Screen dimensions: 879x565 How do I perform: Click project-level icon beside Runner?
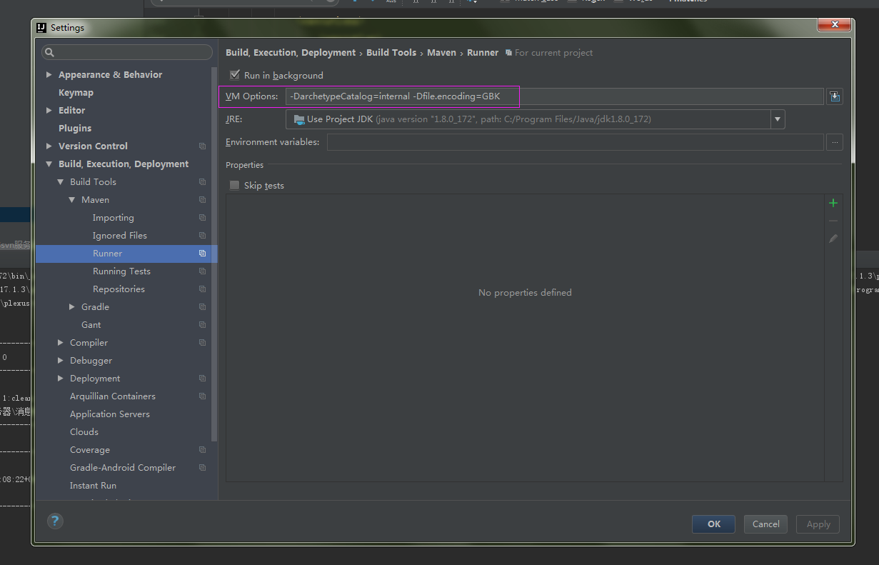tap(202, 254)
